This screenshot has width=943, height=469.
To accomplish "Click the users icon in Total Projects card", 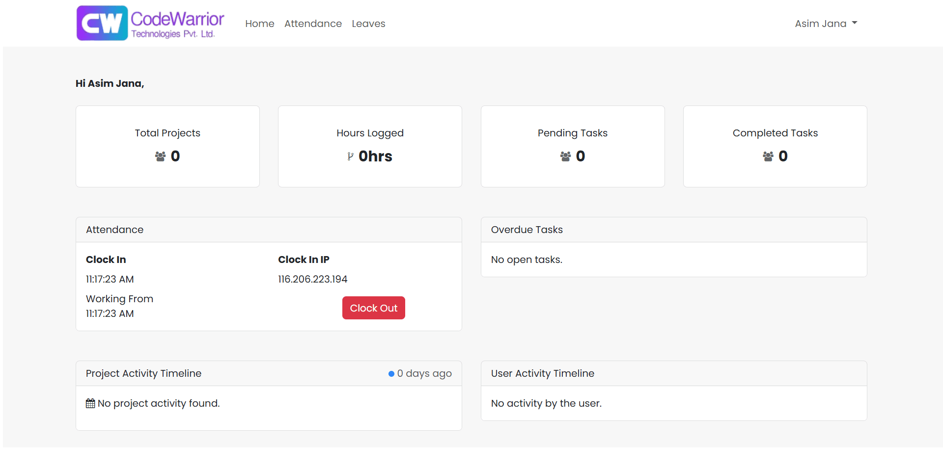I will (160, 156).
